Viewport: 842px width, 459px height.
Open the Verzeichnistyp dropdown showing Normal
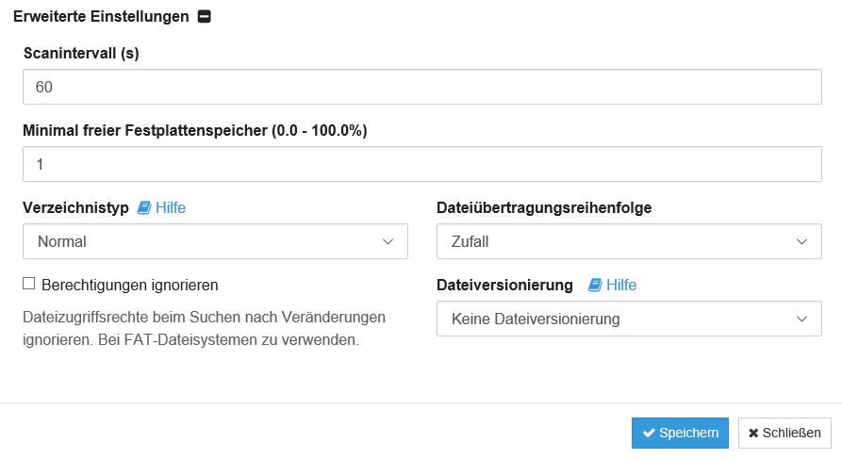pos(215,241)
